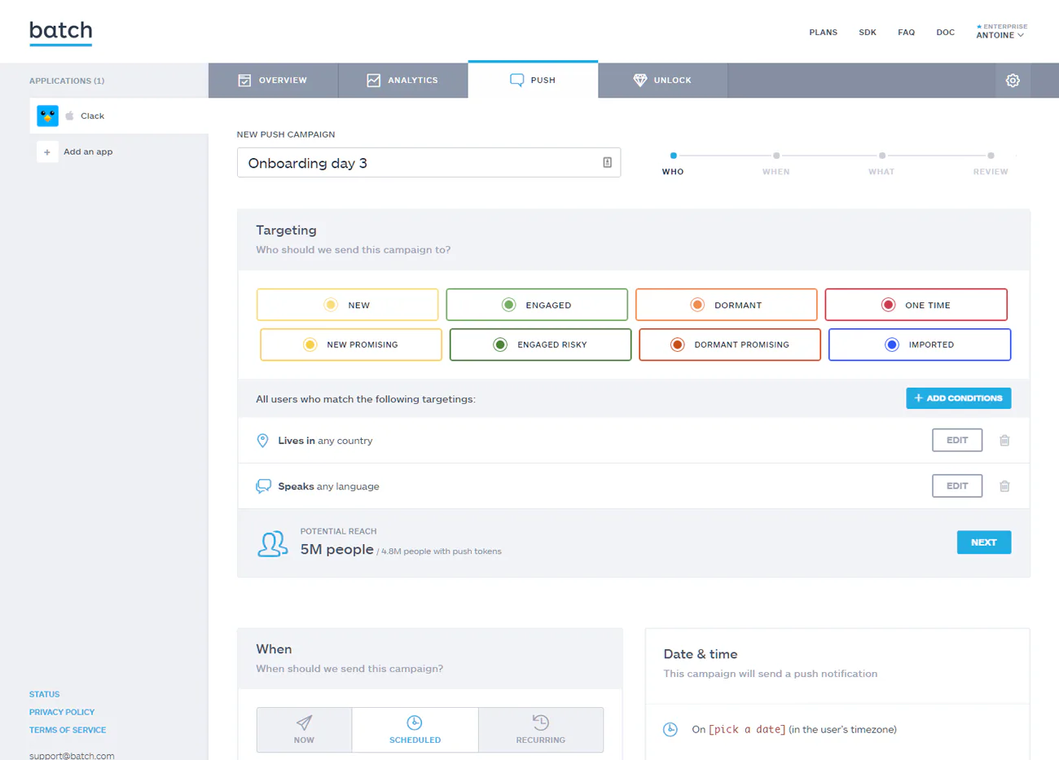Screen dimensions: 1059x760
Task: Toggle the DORMANT user segment
Action: point(727,305)
